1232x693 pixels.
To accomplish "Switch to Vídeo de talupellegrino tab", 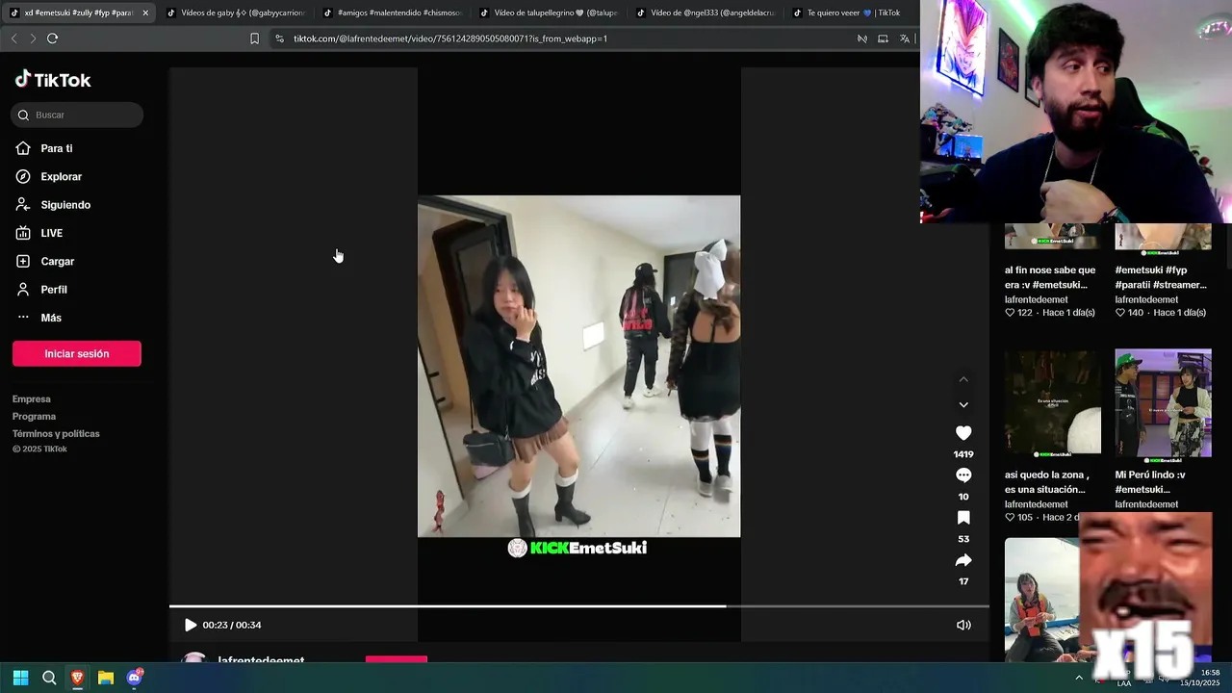I will point(549,13).
